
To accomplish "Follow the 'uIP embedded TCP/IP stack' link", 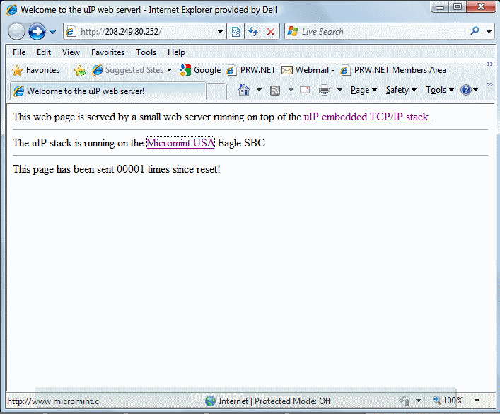I will pos(366,117).
